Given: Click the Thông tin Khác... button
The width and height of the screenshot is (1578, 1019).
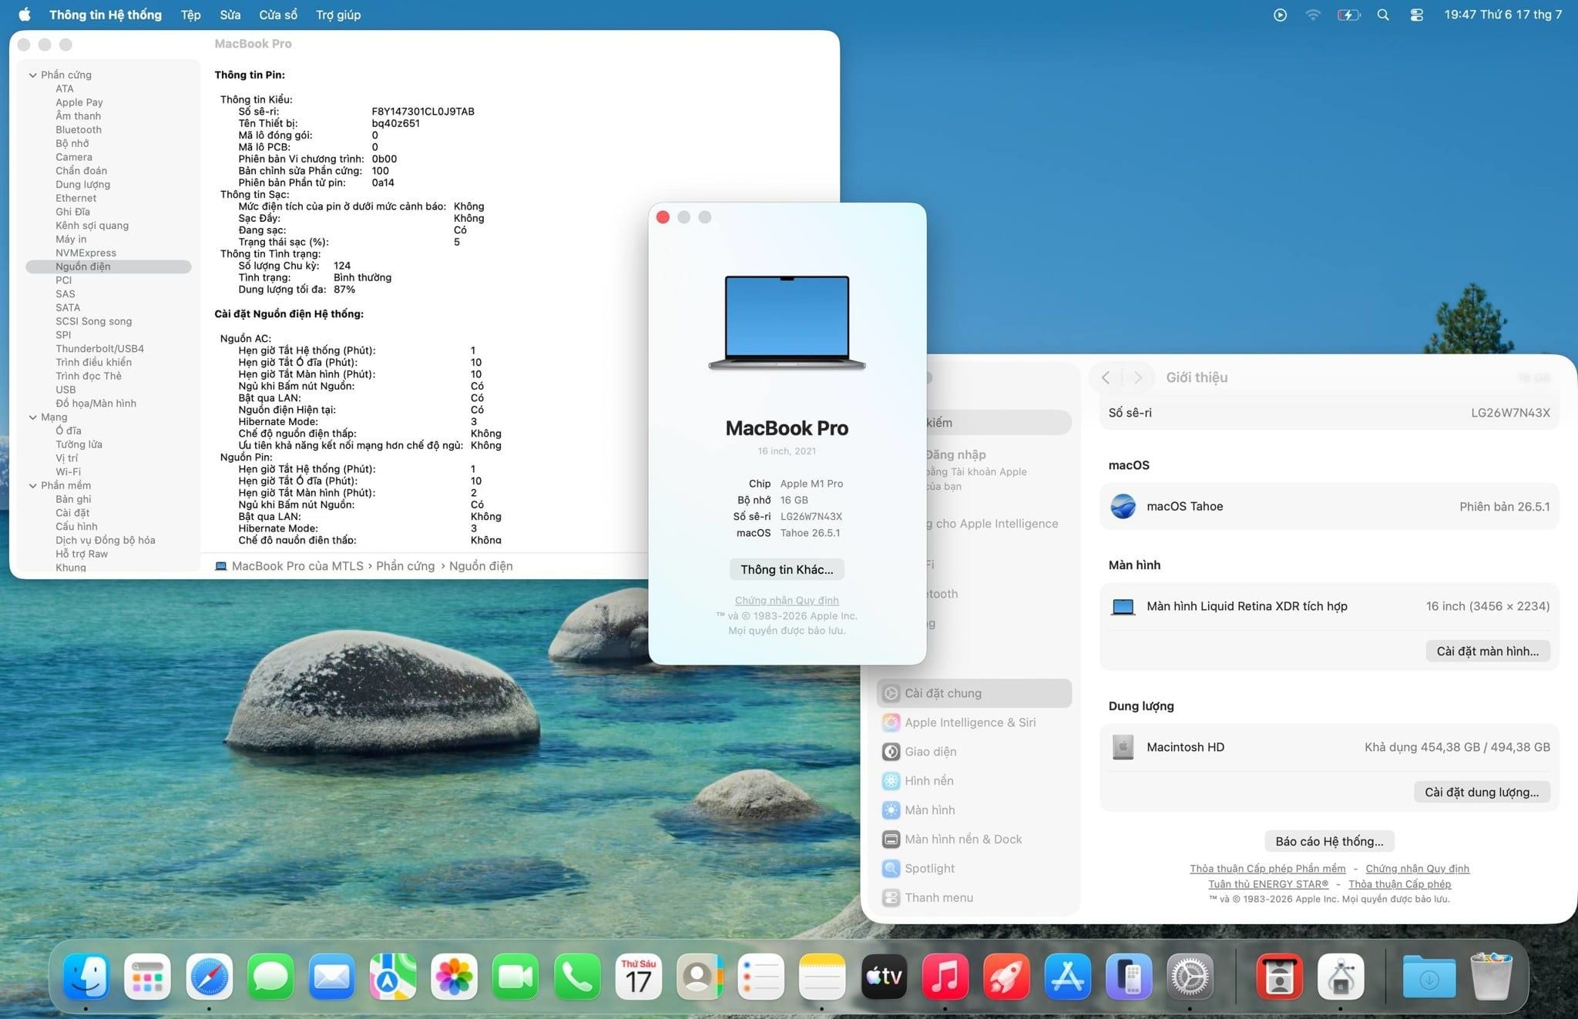Looking at the screenshot, I should pyautogui.click(x=787, y=569).
